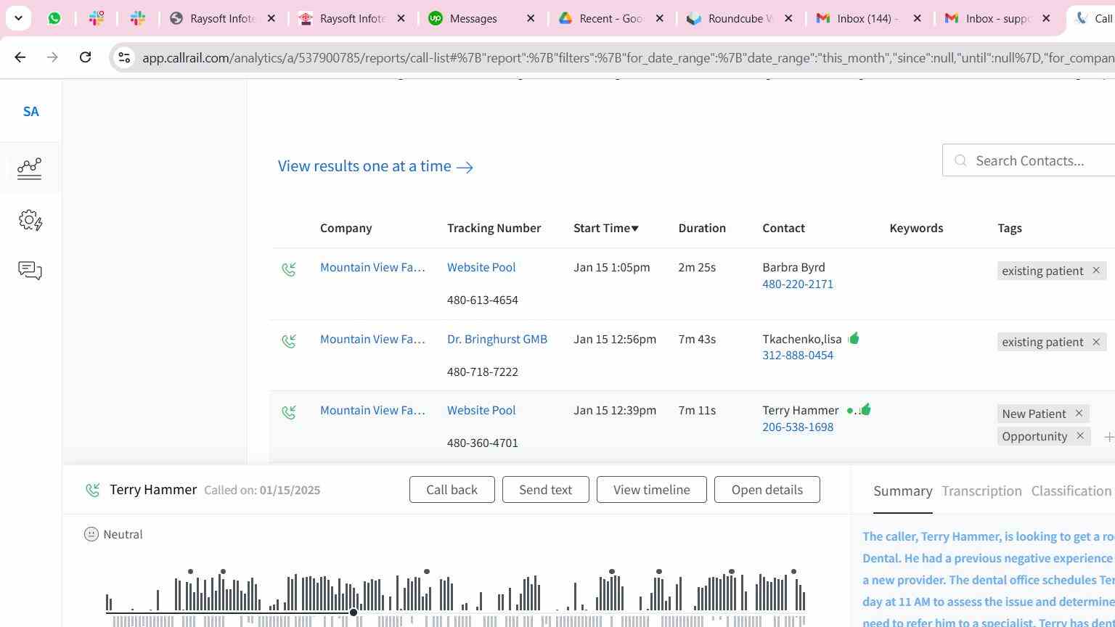Click the Call back button
Viewport: 1115px width, 627px height.
pyautogui.click(x=452, y=490)
